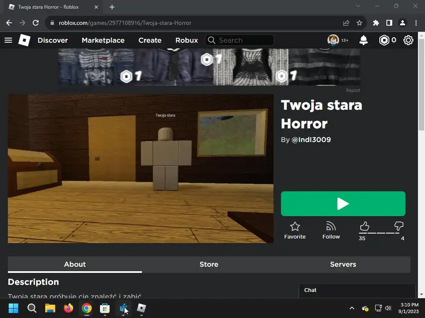Open volume control in system tray
The width and height of the screenshot is (425, 318).
pyautogui.click(x=388, y=308)
